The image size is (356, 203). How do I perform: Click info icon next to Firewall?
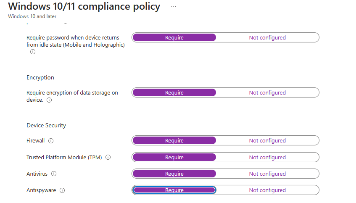[x=51, y=141]
